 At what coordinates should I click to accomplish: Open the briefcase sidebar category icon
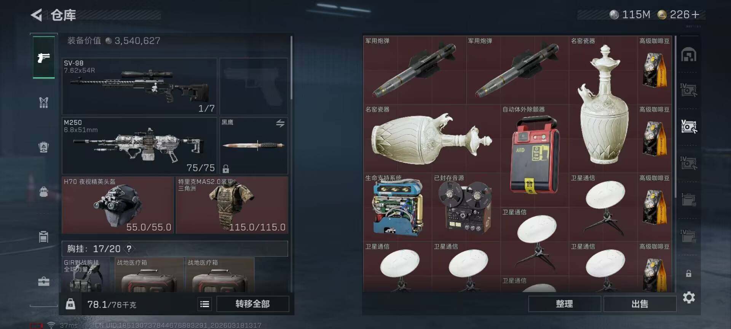(44, 281)
